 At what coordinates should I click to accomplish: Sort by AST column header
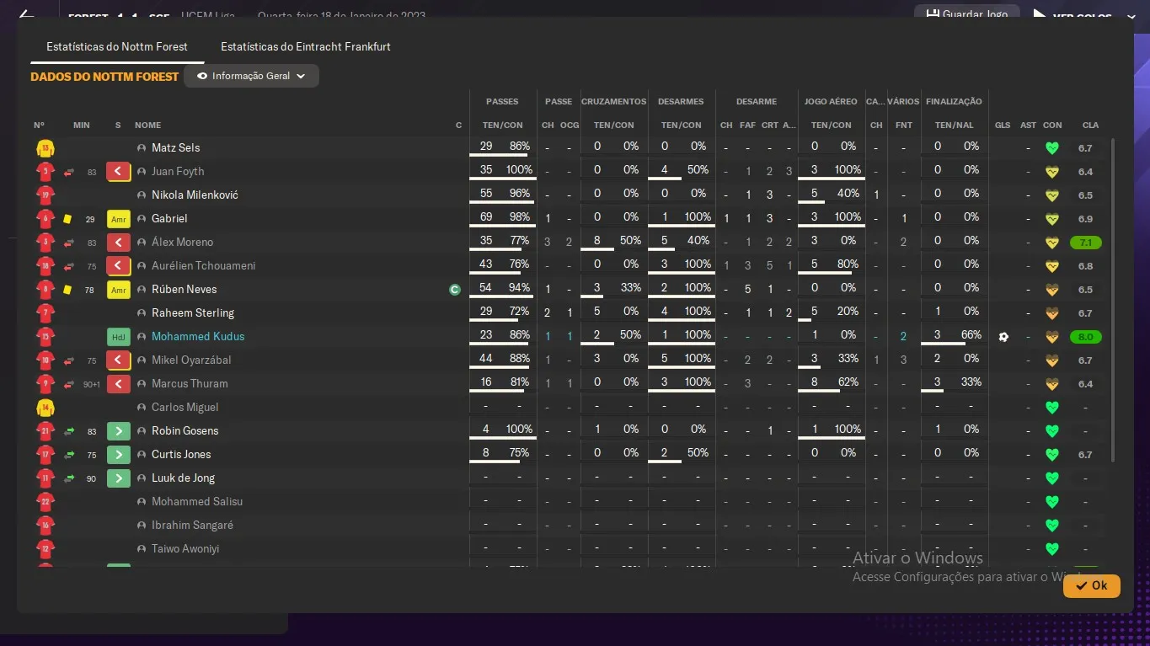tap(1028, 125)
